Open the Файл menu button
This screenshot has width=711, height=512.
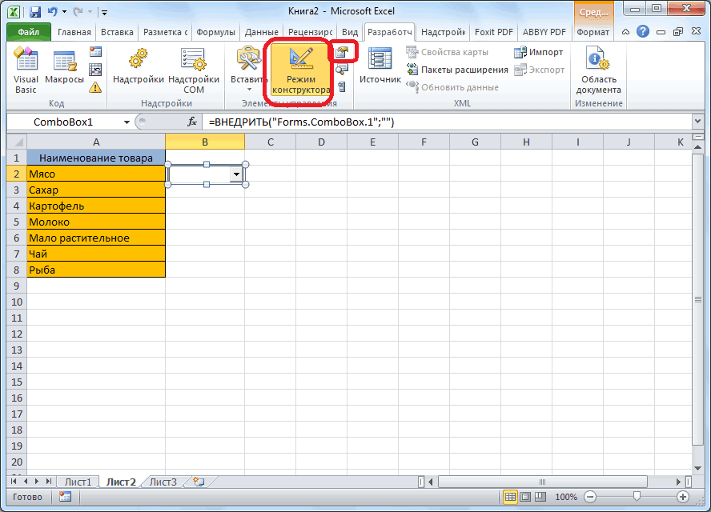tap(28, 32)
